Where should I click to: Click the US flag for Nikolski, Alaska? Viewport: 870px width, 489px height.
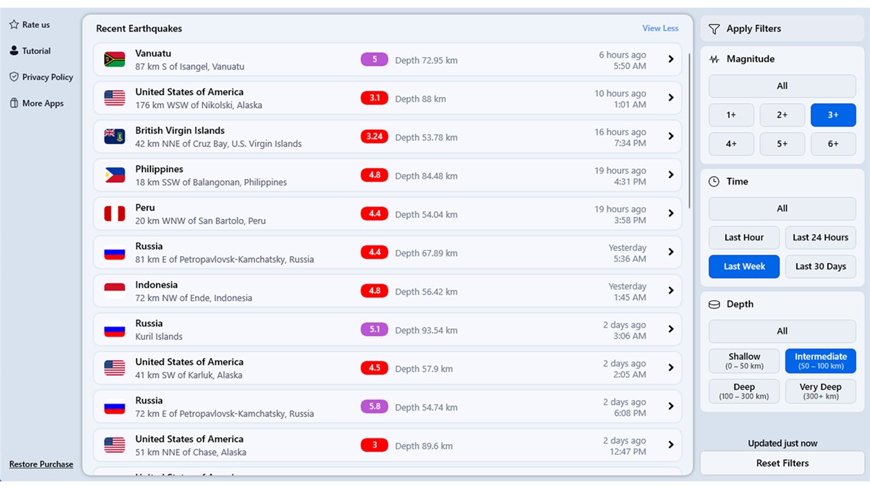[114, 98]
